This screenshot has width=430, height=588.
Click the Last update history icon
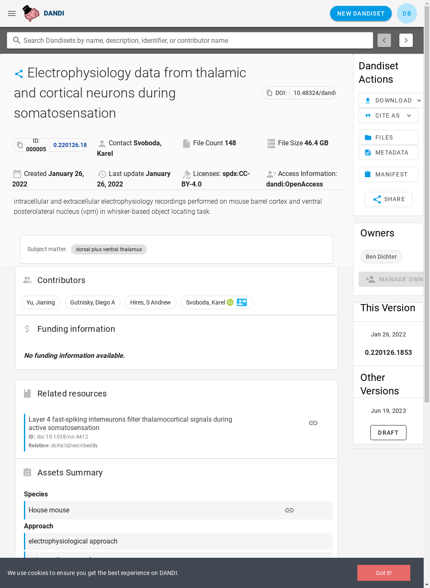pyautogui.click(x=102, y=174)
